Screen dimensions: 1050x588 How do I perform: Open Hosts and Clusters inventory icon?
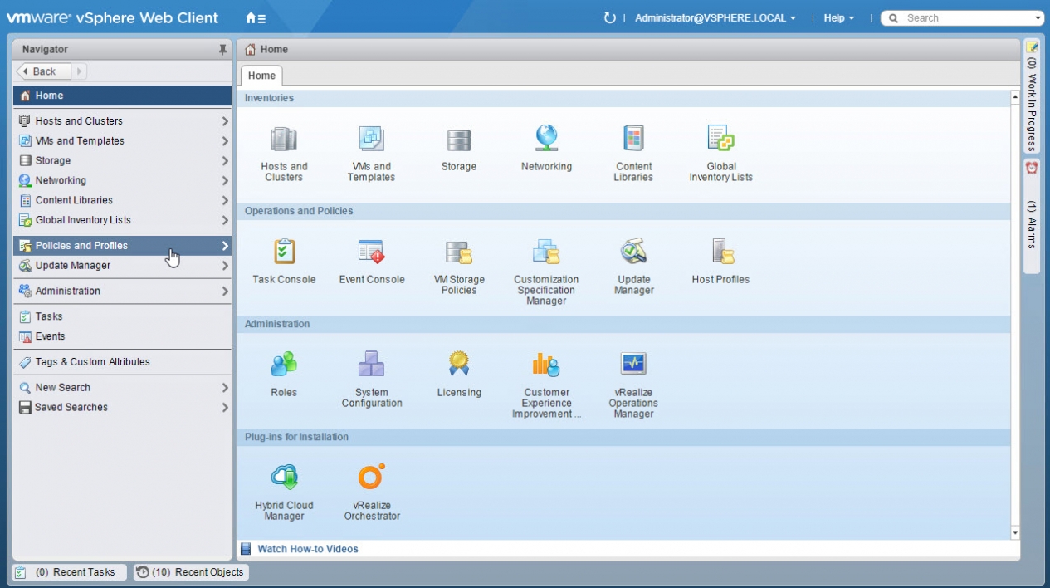284,140
